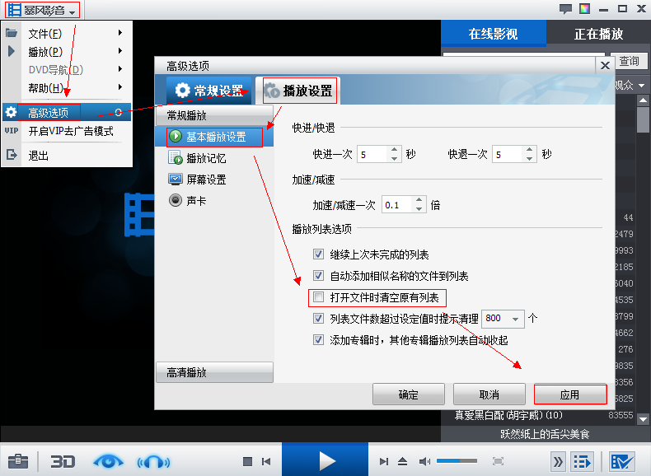The image size is (651, 476).
Task: Open the eject/open file icon
Action: point(402,461)
